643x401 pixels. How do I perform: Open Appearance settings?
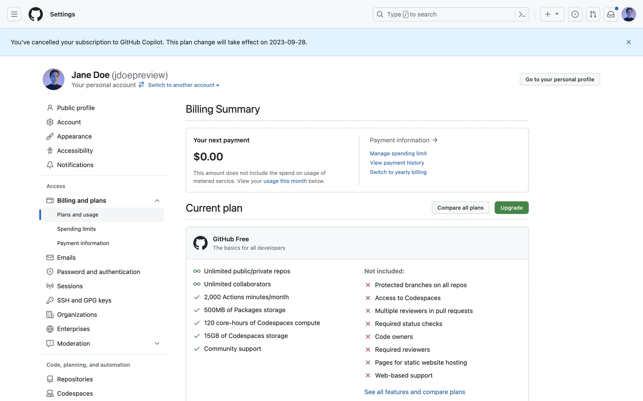103,136
